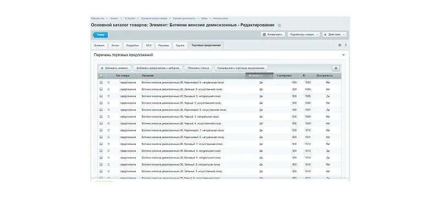Switch to the SEO tab
This screenshot has width=440, height=198.
click(148, 45)
